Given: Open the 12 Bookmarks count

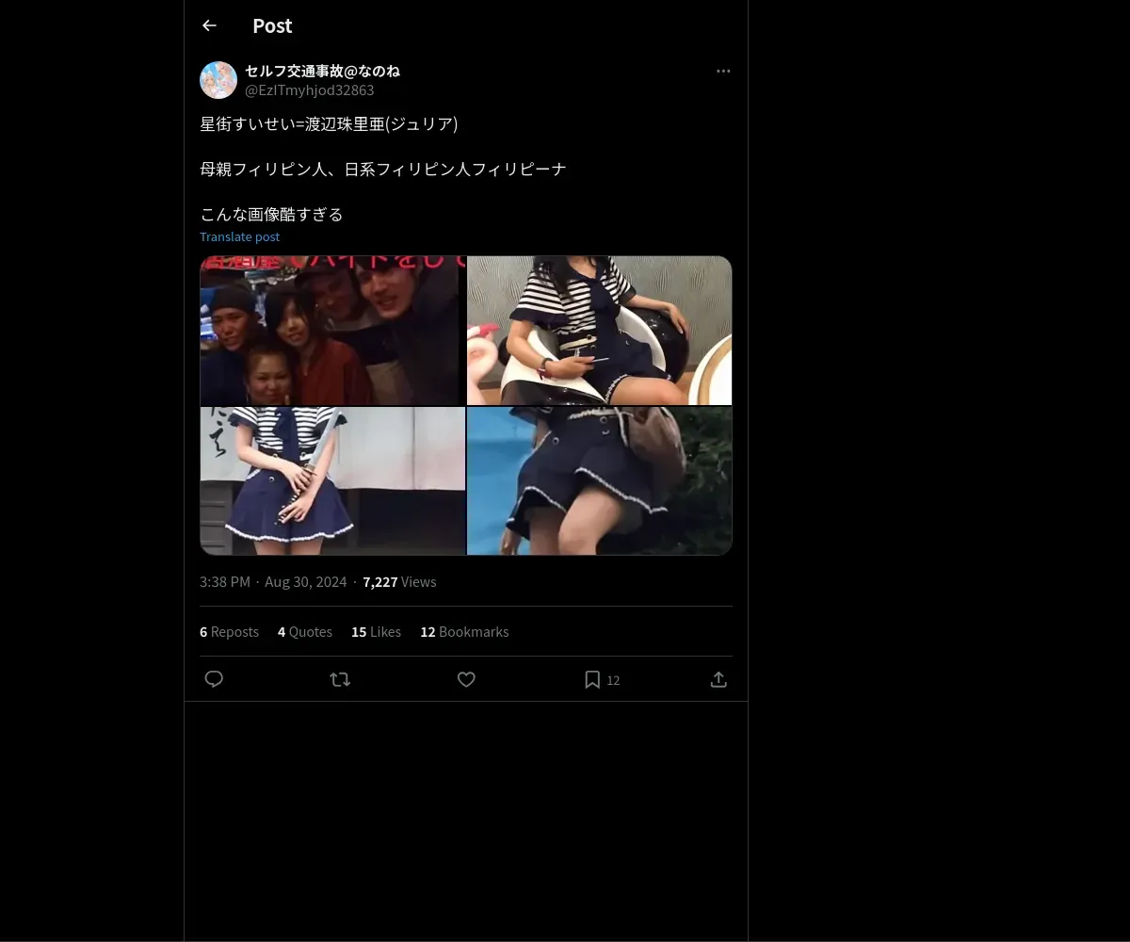Looking at the screenshot, I should 464,631.
